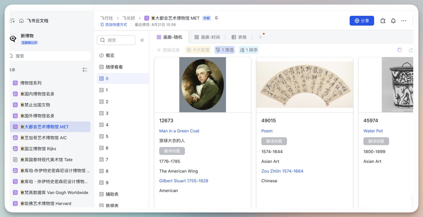The width and height of the screenshot is (423, 217).
Task: Switch to 表格 tab
Action: tap(239, 37)
